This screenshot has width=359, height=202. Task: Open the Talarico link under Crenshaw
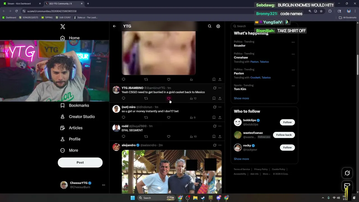coord(264,62)
